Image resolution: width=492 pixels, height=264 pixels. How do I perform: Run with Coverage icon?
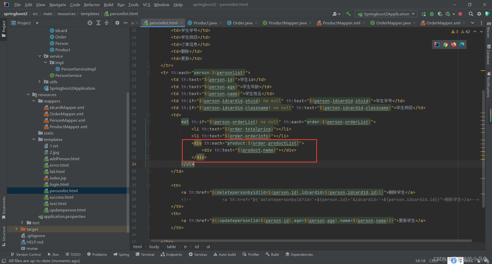[x=440, y=14]
